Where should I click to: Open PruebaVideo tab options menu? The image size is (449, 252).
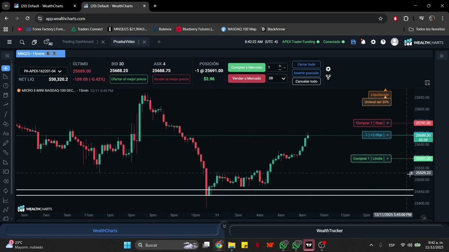tap(139, 42)
